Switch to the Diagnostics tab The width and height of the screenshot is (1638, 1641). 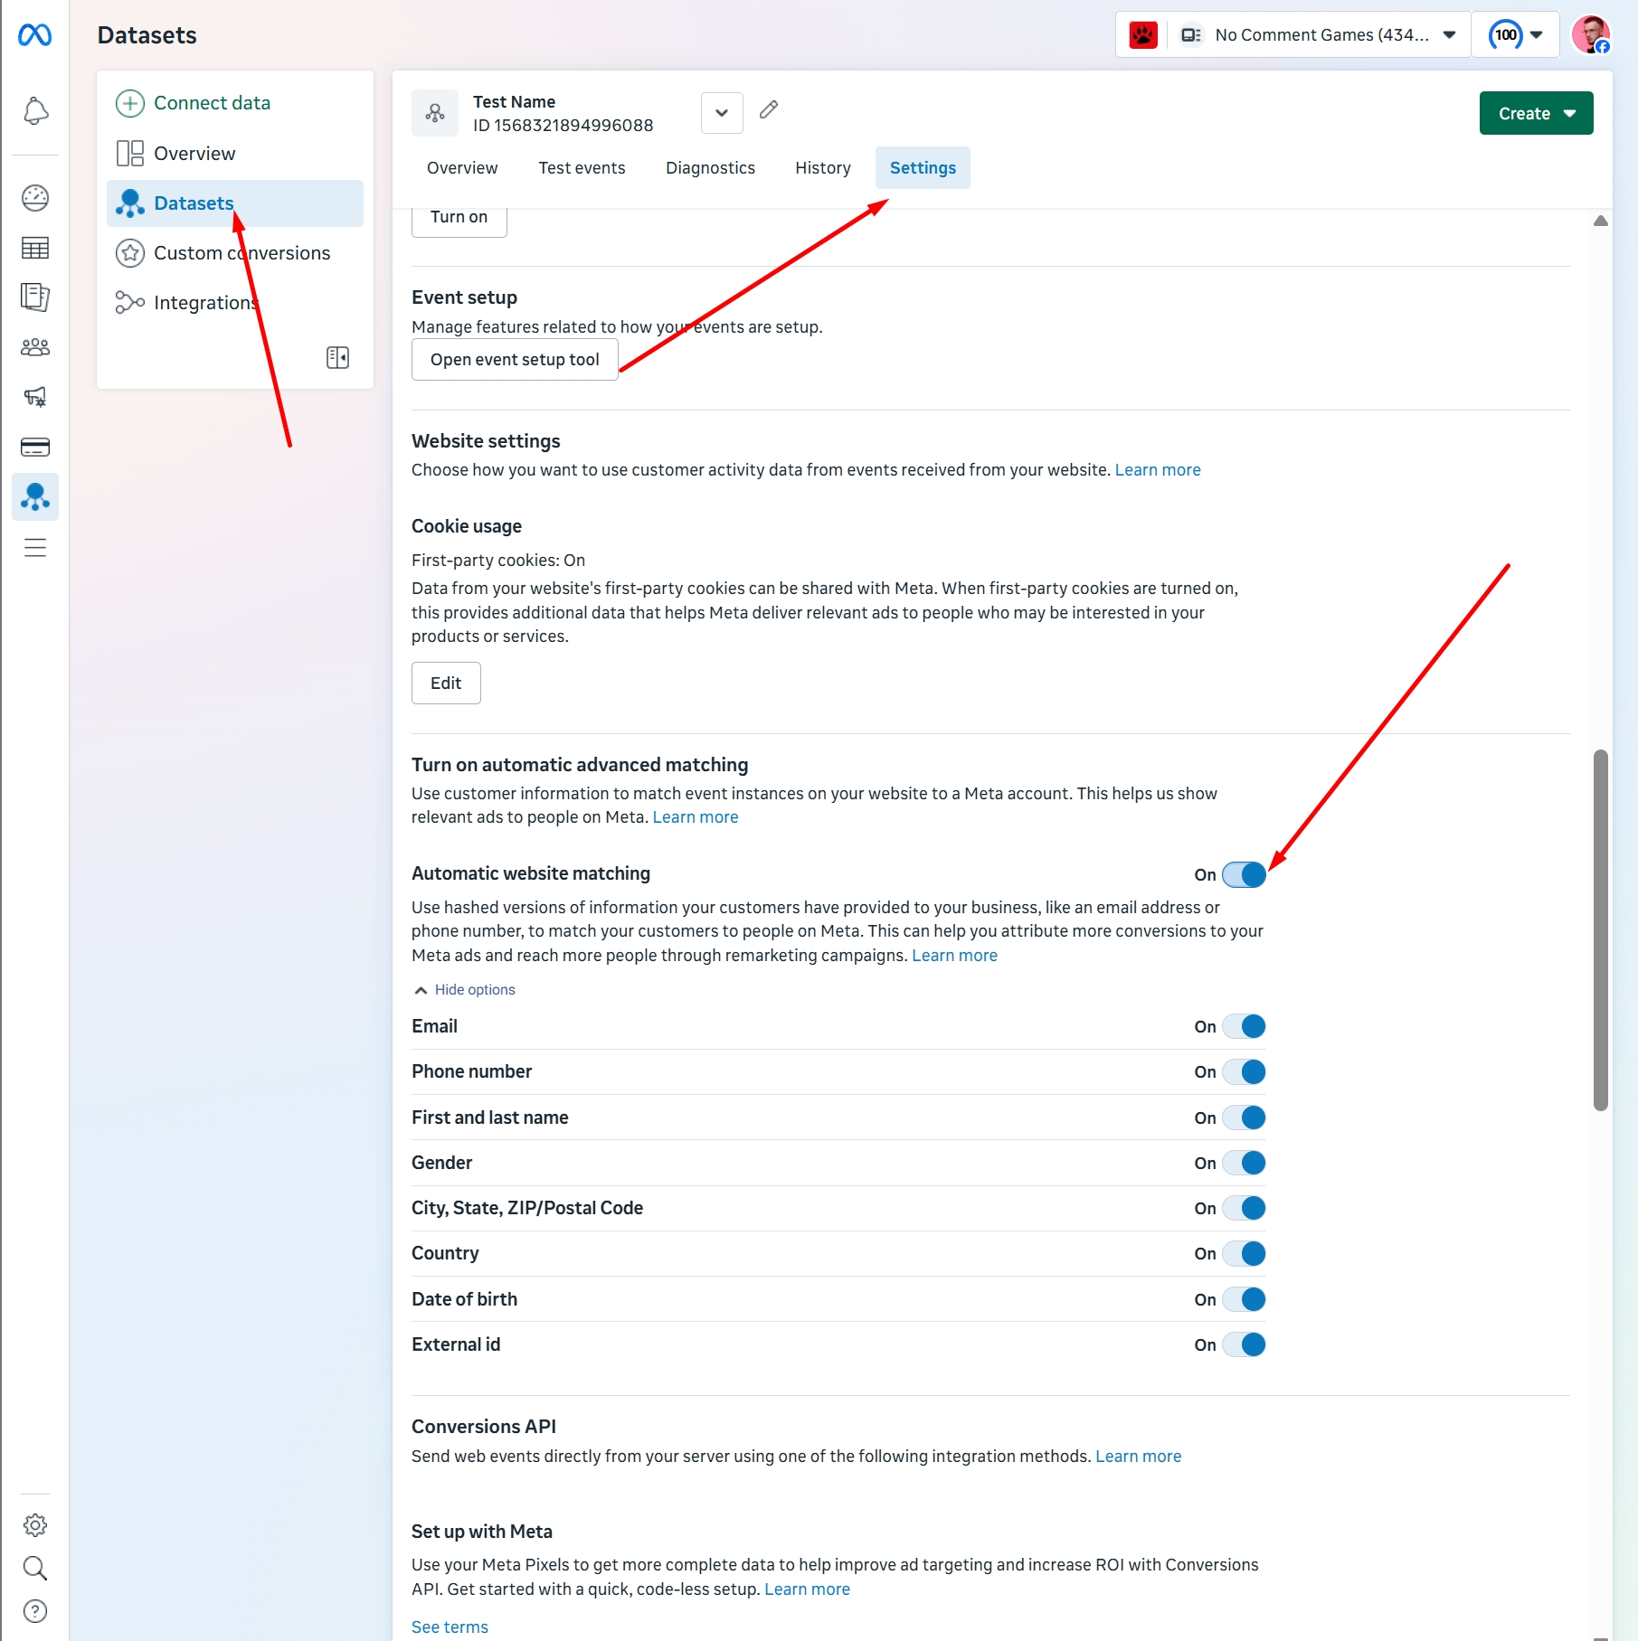(710, 168)
